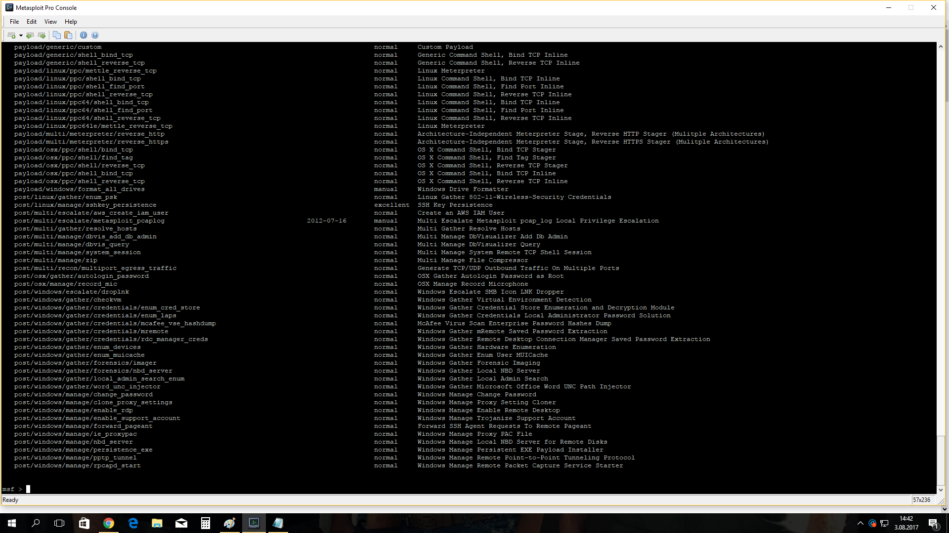This screenshot has width=949, height=533.
Task: Open the Notepad taskbar icon
Action: pyautogui.click(x=278, y=523)
